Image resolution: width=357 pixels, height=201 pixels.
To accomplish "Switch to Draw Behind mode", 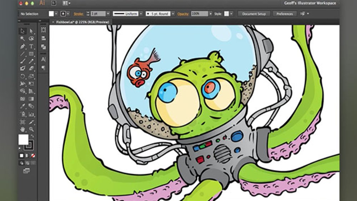I will (x=27, y=163).
